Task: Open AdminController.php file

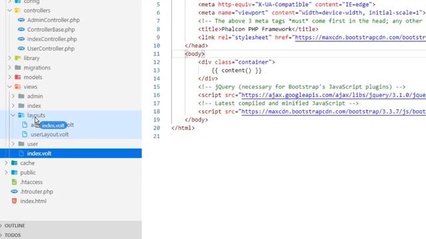Action: pyautogui.click(x=53, y=20)
